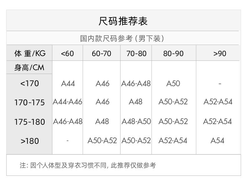Click the A46-A48 cell in the <170 row

(136, 84)
